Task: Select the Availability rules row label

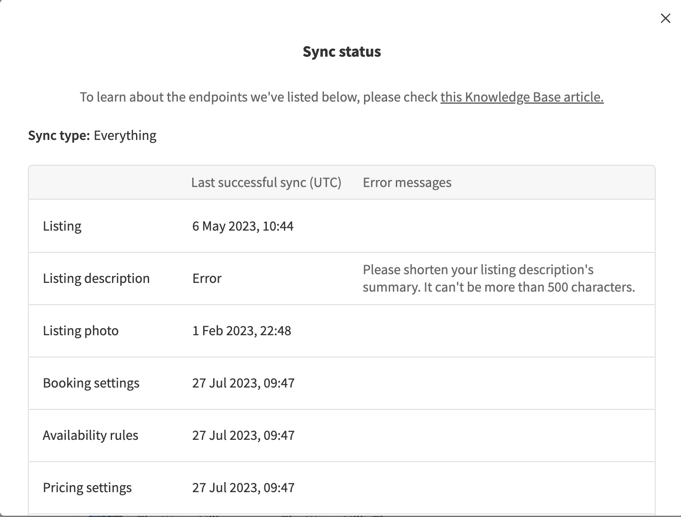Action: pyautogui.click(x=90, y=435)
